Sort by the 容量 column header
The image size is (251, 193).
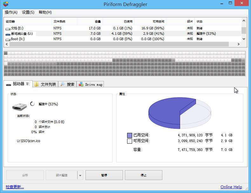click(x=90, y=22)
